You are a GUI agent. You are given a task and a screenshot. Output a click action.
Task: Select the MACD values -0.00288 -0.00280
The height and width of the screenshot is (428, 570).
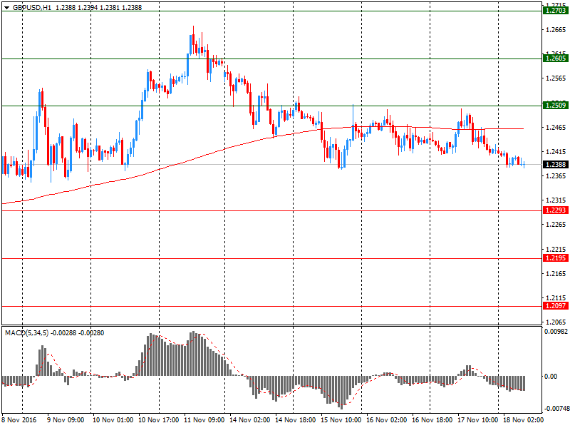point(78,333)
